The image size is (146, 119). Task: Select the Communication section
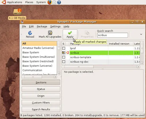click(x=39, y=70)
